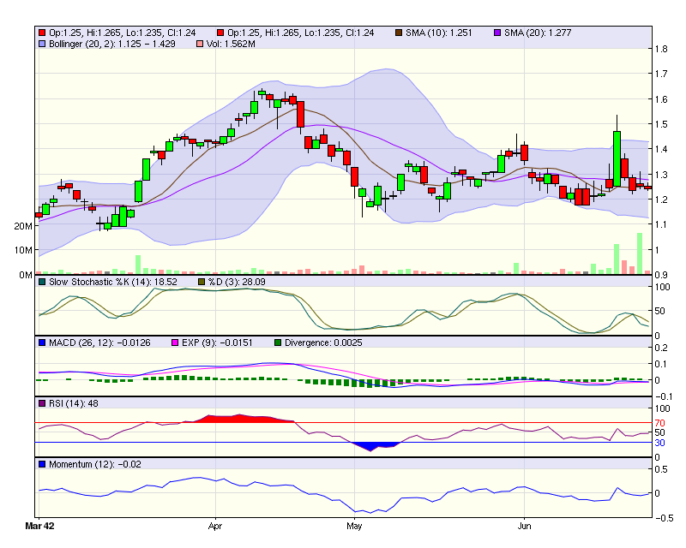Click the tallest green volume bar in June

(640, 253)
